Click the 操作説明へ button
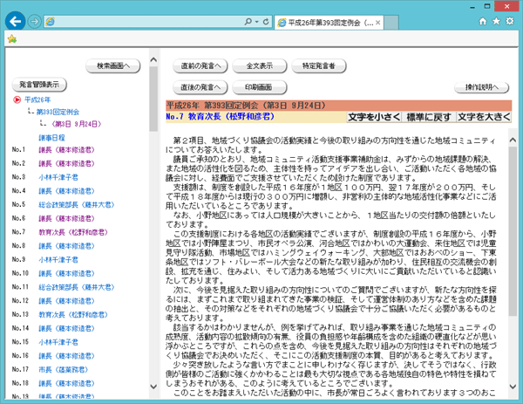 point(482,87)
